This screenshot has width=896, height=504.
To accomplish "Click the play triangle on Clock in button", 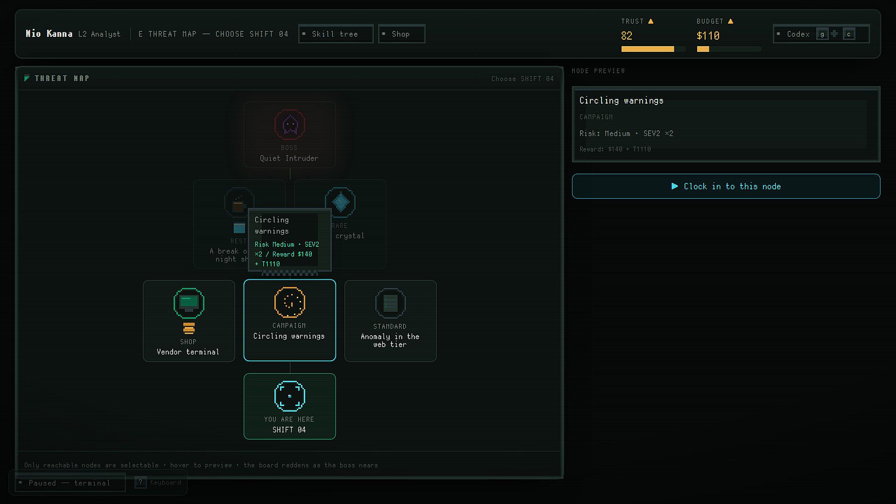I will click(675, 186).
